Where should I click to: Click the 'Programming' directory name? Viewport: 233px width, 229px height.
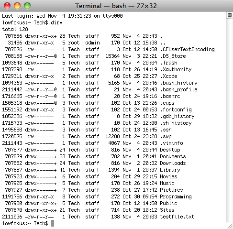tap(176, 196)
